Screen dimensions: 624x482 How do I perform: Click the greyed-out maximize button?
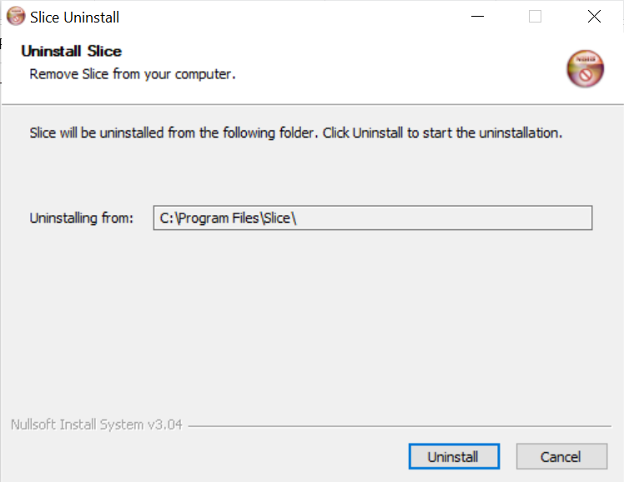pos(535,17)
